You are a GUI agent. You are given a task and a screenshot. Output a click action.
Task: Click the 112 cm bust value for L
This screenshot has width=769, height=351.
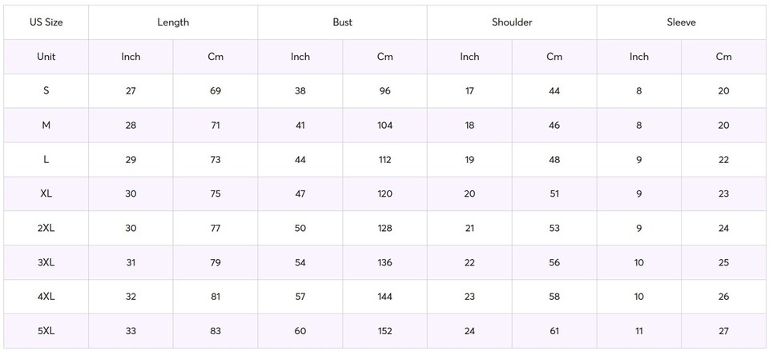[385, 160]
